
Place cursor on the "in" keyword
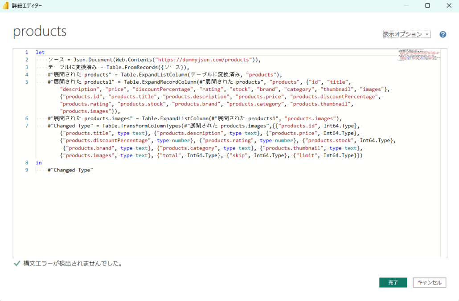coord(39,163)
